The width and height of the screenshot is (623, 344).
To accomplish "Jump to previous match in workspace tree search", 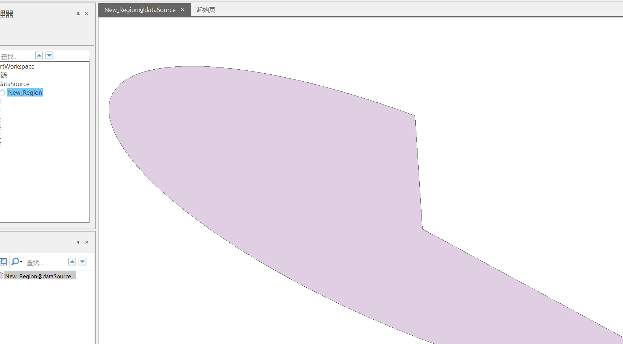I will tap(39, 56).
